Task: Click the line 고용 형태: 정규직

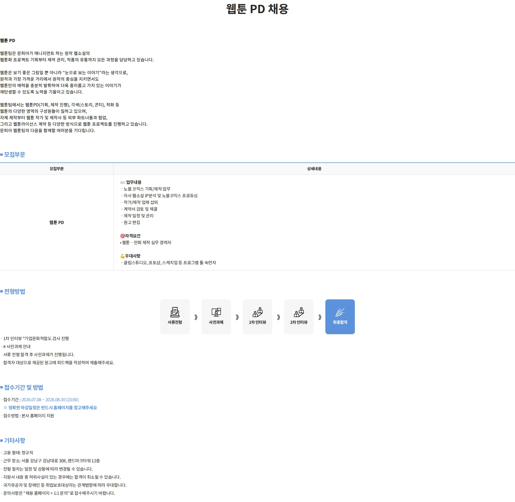Action: 18,453
